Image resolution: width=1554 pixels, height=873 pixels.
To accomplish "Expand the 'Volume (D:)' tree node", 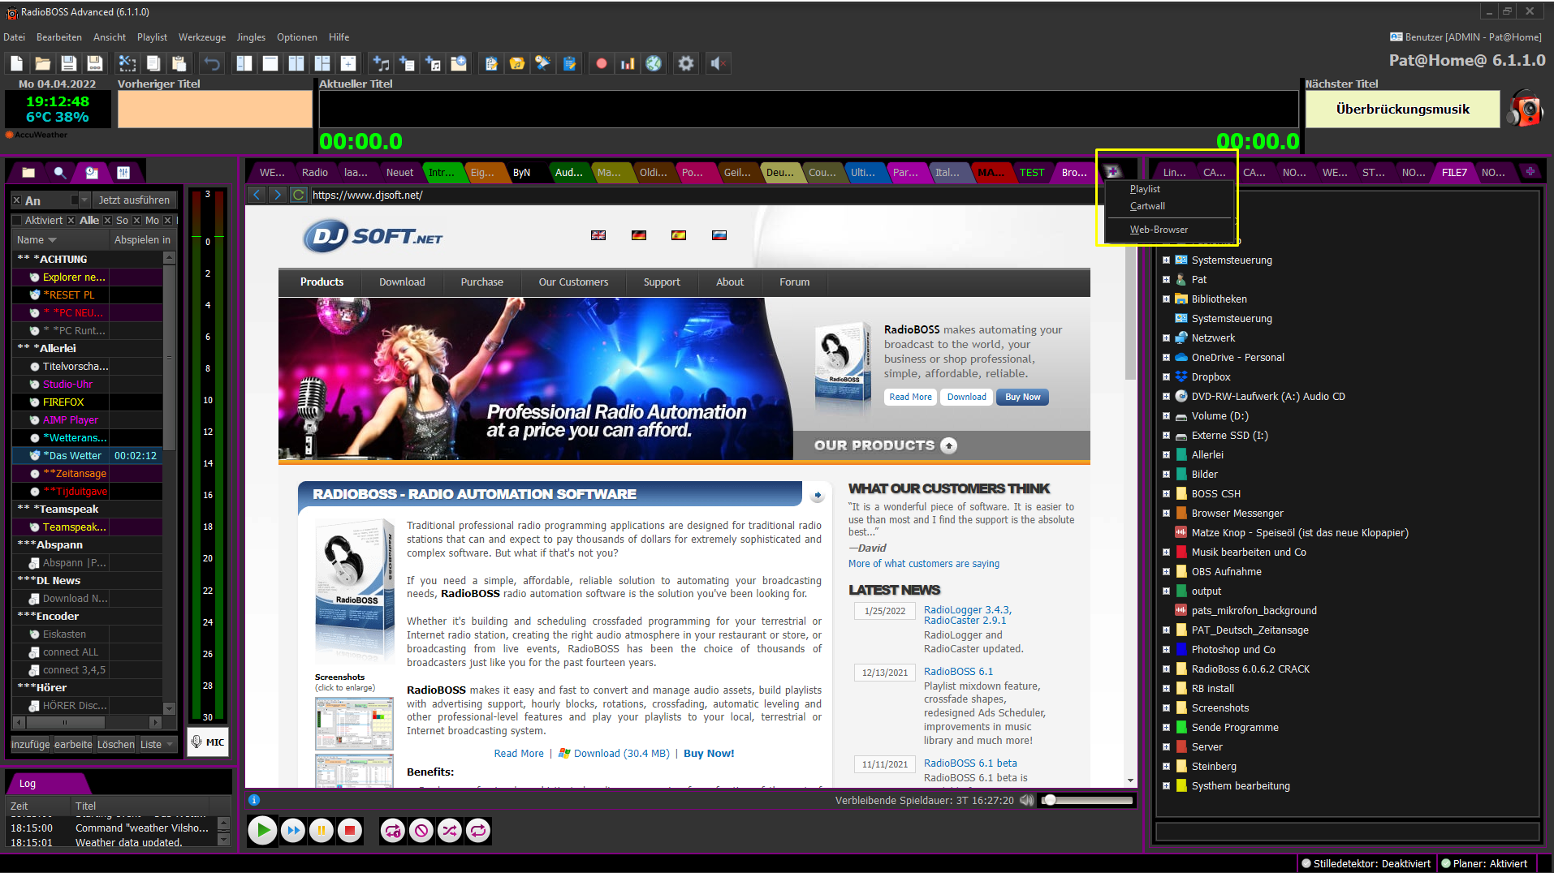I will click(x=1167, y=416).
